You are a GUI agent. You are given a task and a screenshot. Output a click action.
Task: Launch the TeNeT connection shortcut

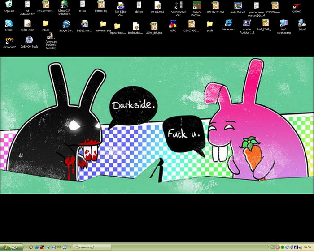302,25
